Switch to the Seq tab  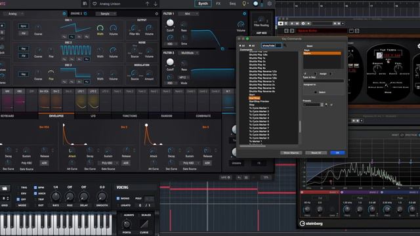coord(232,4)
